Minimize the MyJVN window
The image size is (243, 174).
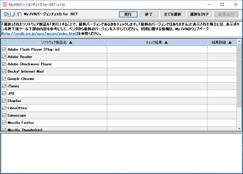209,5
